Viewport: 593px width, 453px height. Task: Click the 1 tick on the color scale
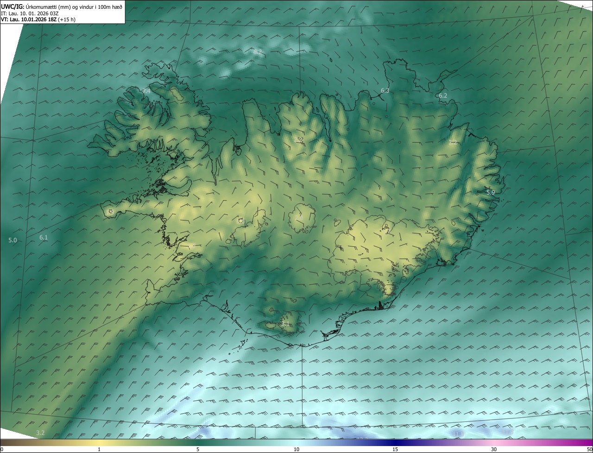[x=99, y=449]
